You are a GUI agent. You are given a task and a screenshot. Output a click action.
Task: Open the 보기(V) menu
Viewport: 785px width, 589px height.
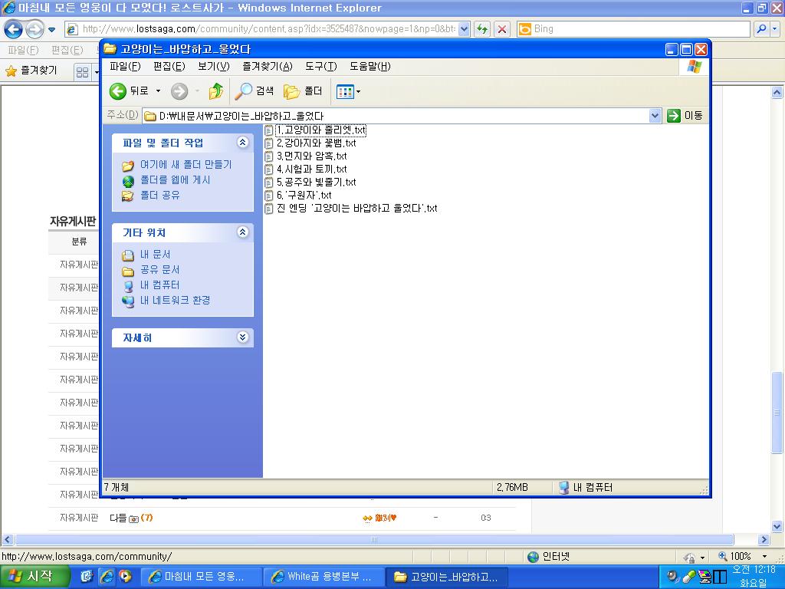[x=213, y=66]
